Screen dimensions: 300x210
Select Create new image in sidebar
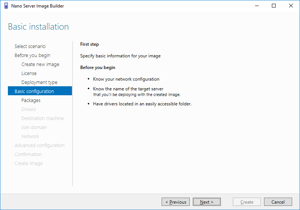[40, 64]
